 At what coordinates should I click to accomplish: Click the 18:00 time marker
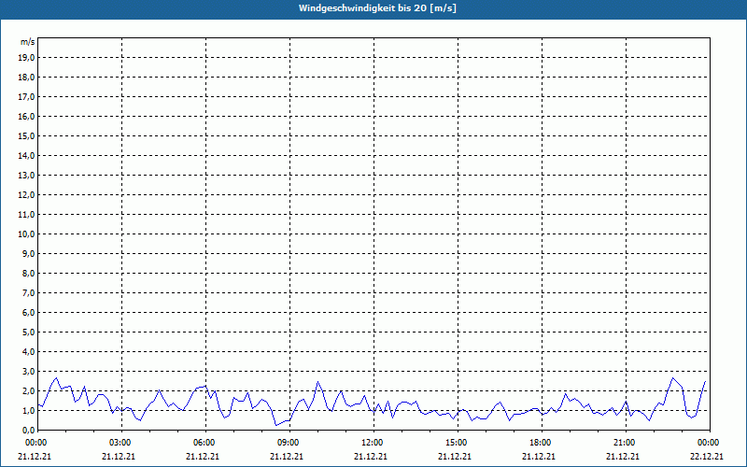point(539,442)
